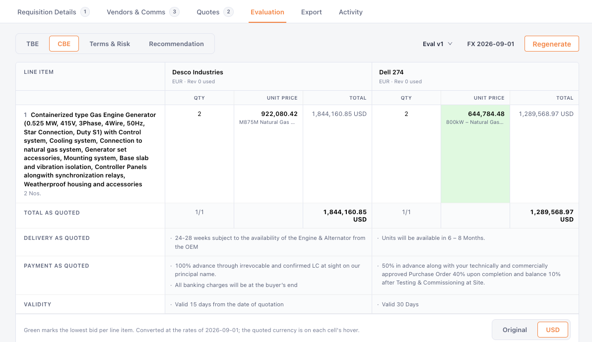The height and width of the screenshot is (342, 592).
Task: Toggle currency view to Original
Action: click(515, 330)
